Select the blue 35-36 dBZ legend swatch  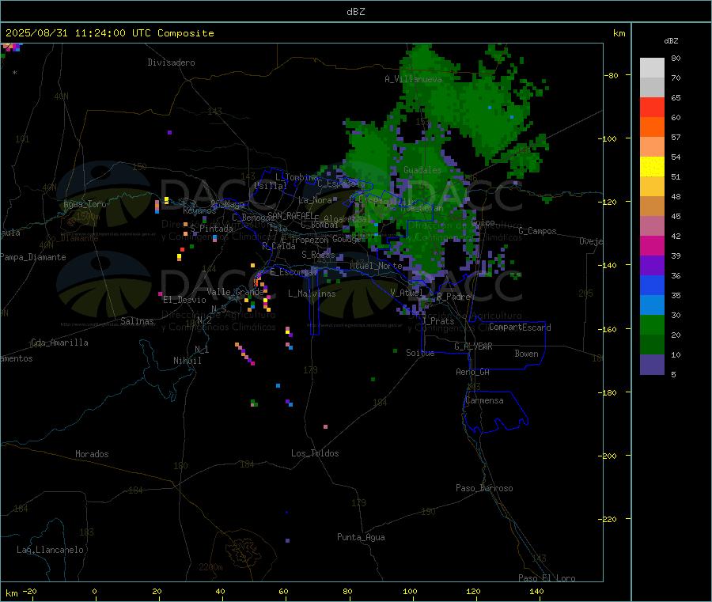pos(652,285)
